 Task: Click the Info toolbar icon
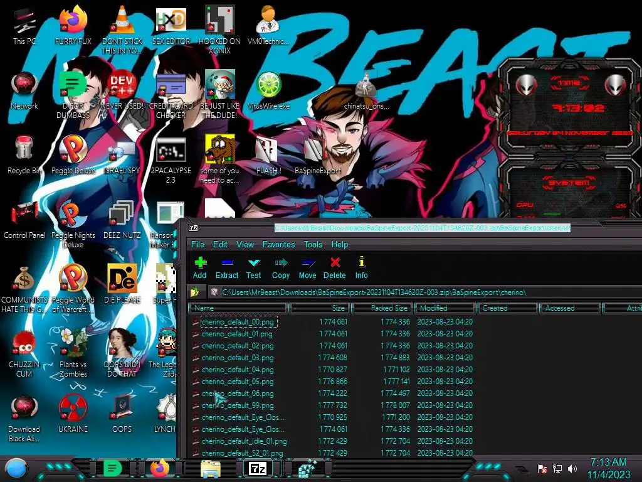(362, 267)
